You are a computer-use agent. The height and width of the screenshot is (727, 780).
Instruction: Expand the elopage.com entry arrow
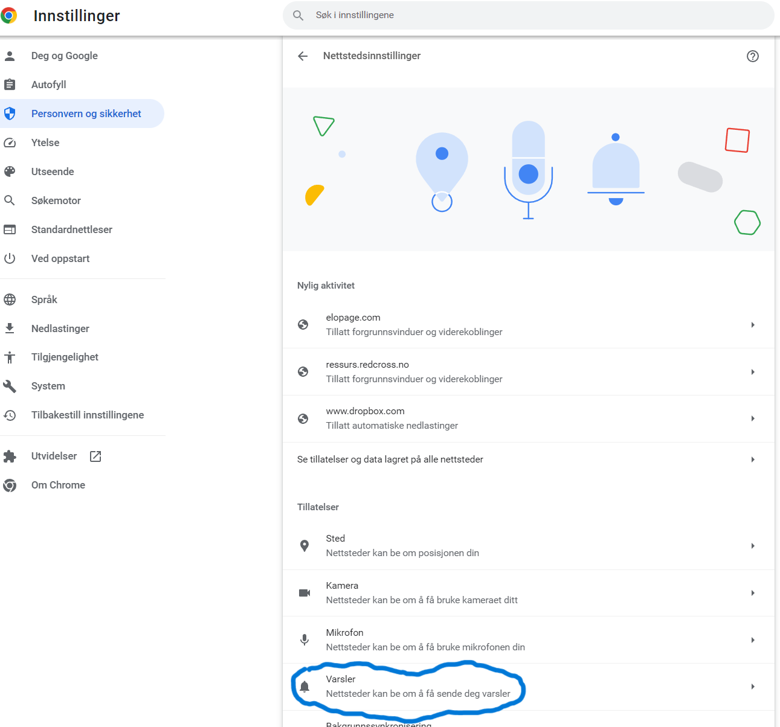(752, 325)
